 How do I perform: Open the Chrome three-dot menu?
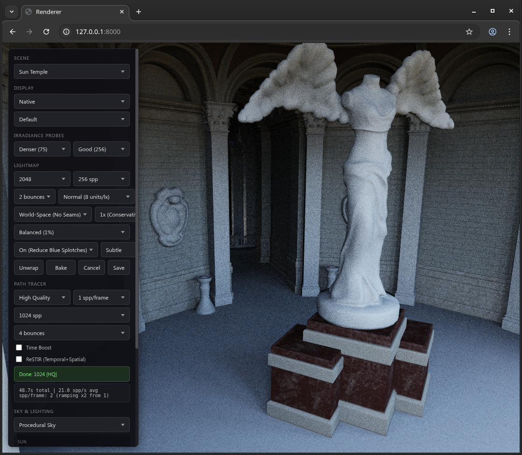(x=509, y=32)
